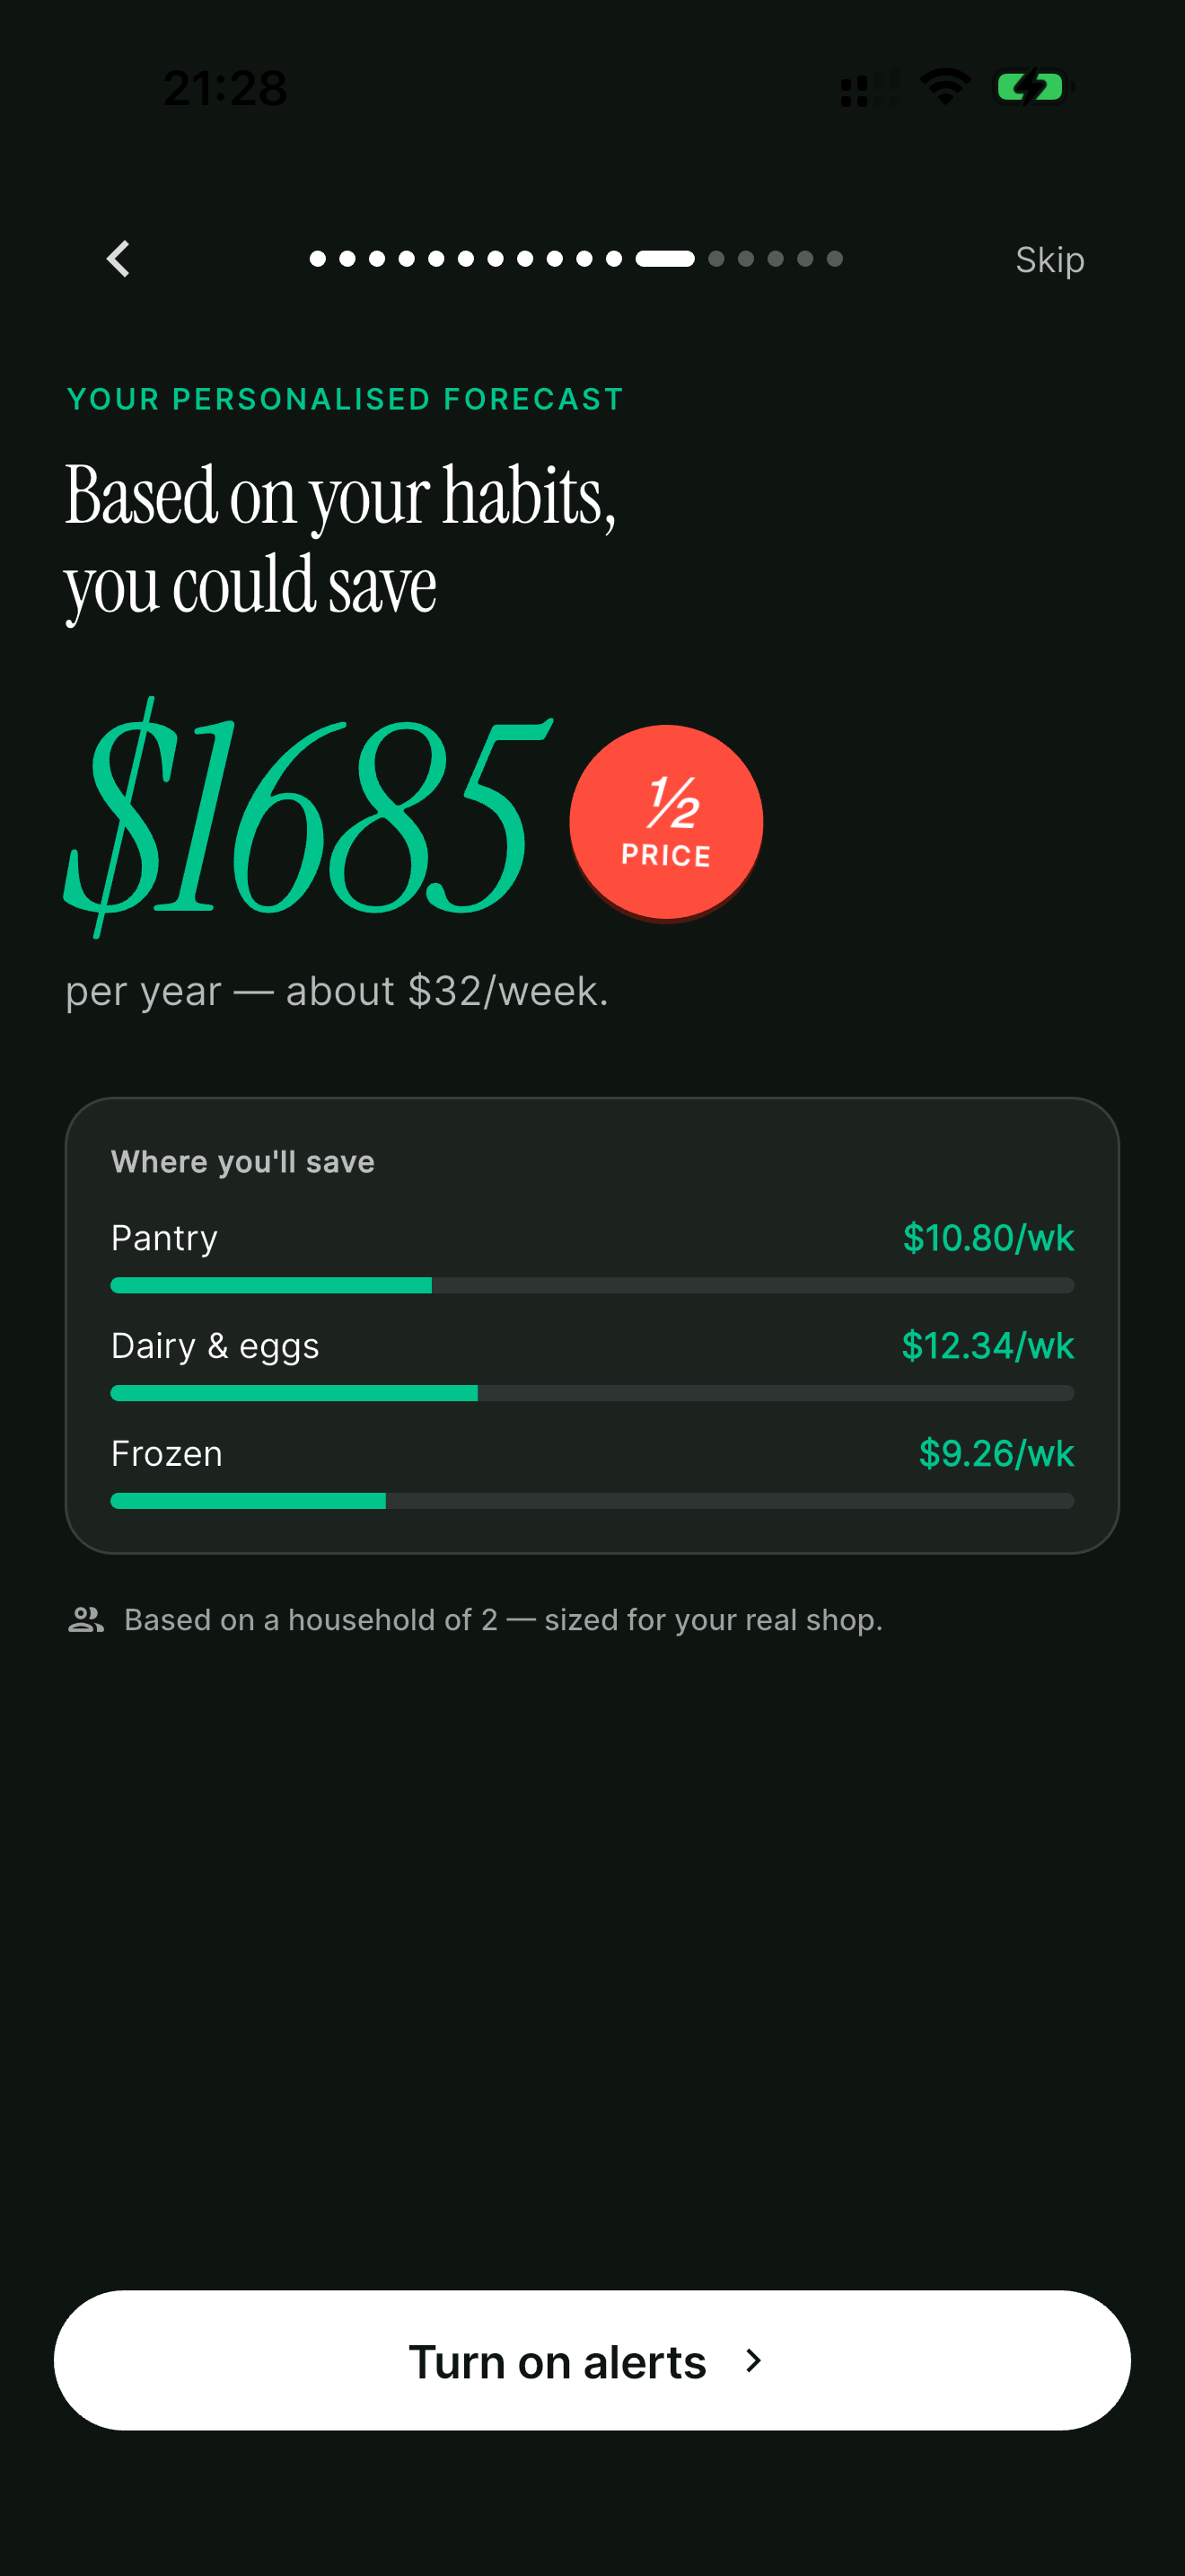Tap the back chevron arrow
Screen dimensions: 1185x2576
tap(118, 259)
